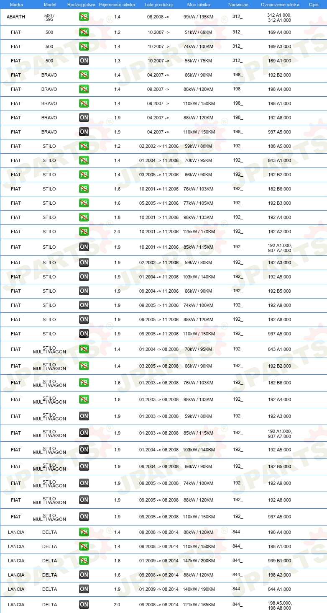Click the 121kW / 165KM power cell
The width and height of the screenshot is (327, 613).
pyautogui.click(x=198, y=605)
